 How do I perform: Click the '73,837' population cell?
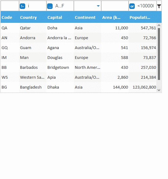[x=142, y=57]
